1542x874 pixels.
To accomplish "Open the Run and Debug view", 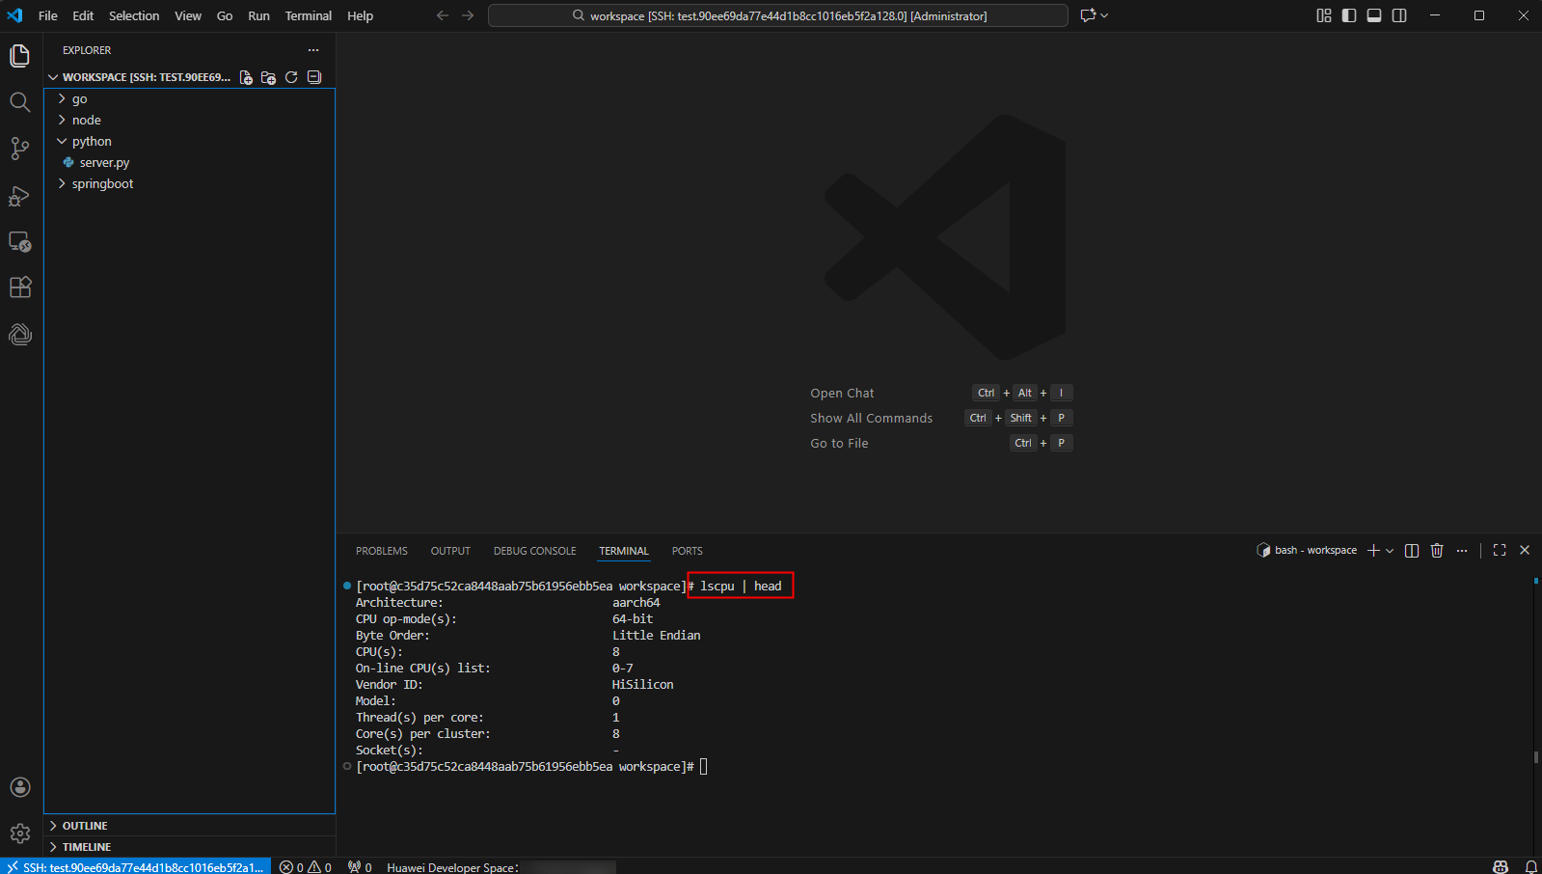I will click(x=20, y=196).
